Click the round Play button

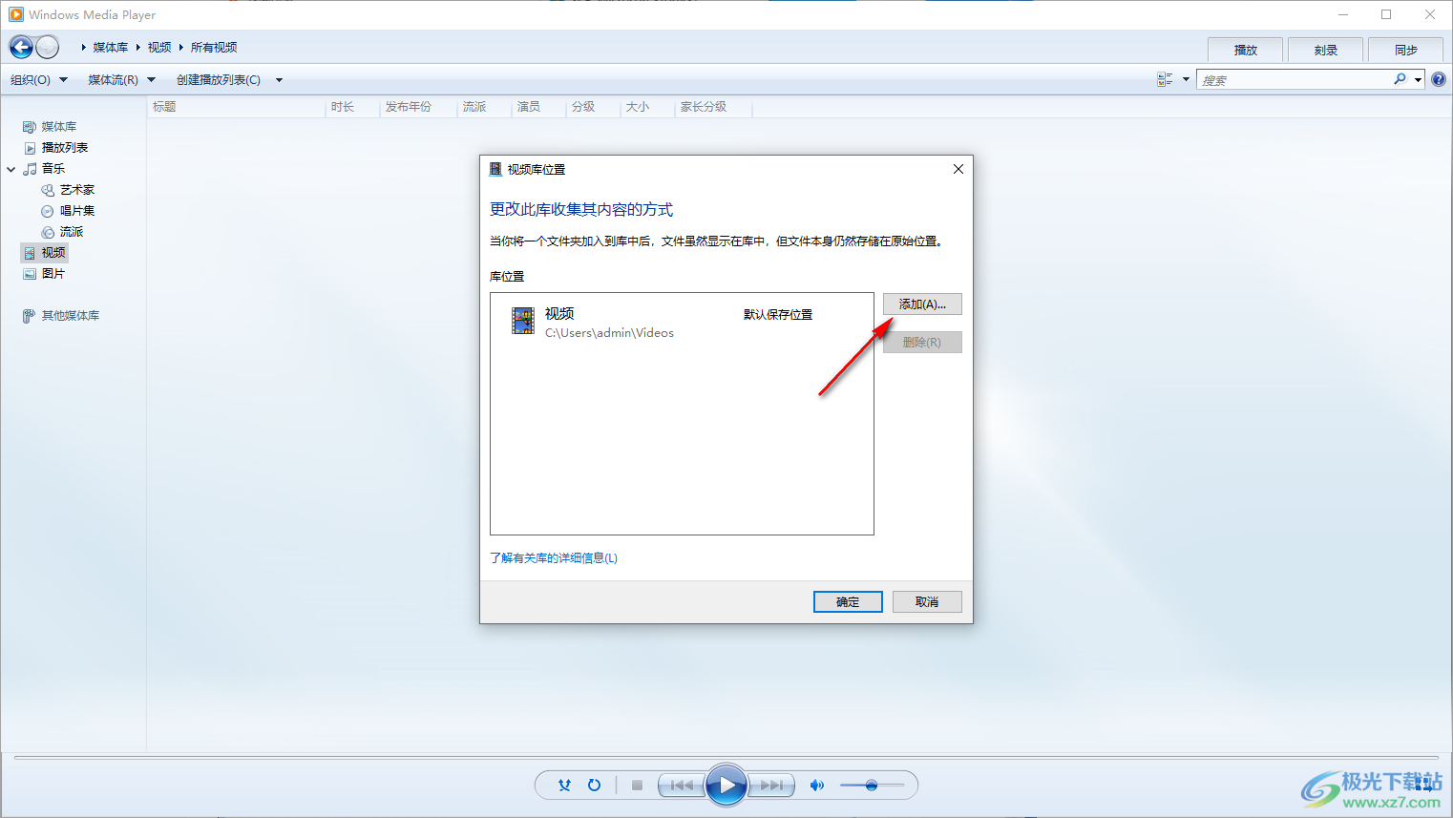[726, 786]
